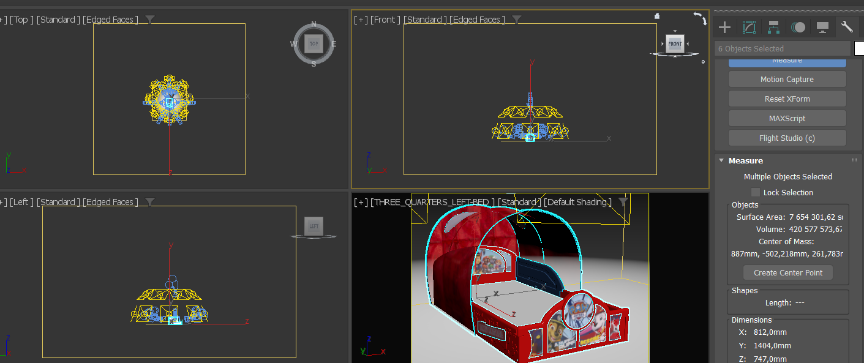The height and width of the screenshot is (363, 864).
Task: Click the Create Center Point button
Action: pos(787,272)
